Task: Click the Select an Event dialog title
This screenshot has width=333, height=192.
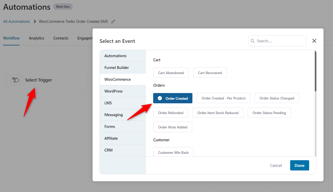Action: tap(117, 41)
